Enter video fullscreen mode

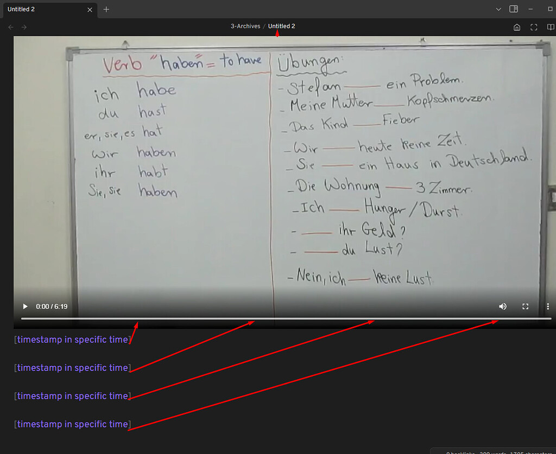coord(525,306)
